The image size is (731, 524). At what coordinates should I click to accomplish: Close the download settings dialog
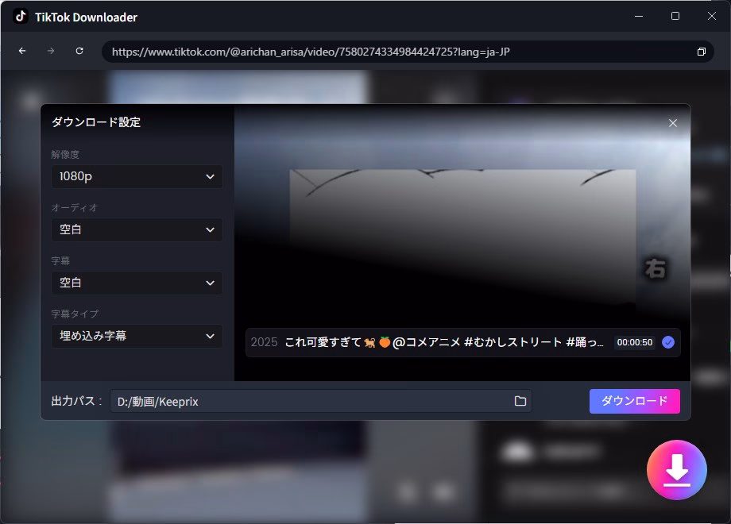pyautogui.click(x=673, y=123)
